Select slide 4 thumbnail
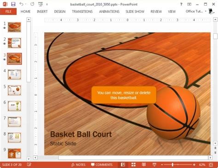Screen dimensions: 218x168 point(14,75)
